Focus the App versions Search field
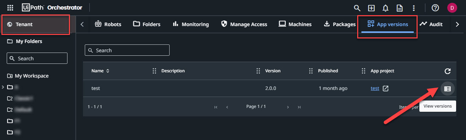Image resolution: width=466 pixels, height=140 pixels. [127, 50]
